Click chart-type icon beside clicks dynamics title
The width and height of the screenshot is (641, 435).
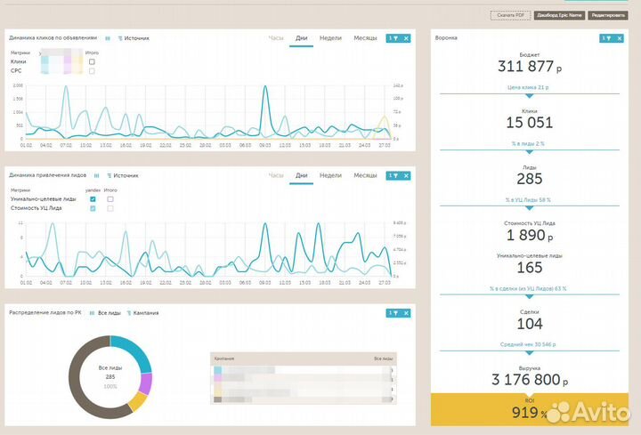click(x=108, y=39)
